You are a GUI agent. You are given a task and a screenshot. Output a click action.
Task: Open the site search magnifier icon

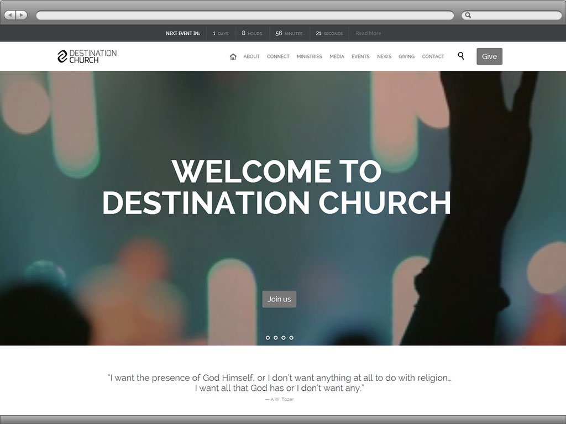461,56
